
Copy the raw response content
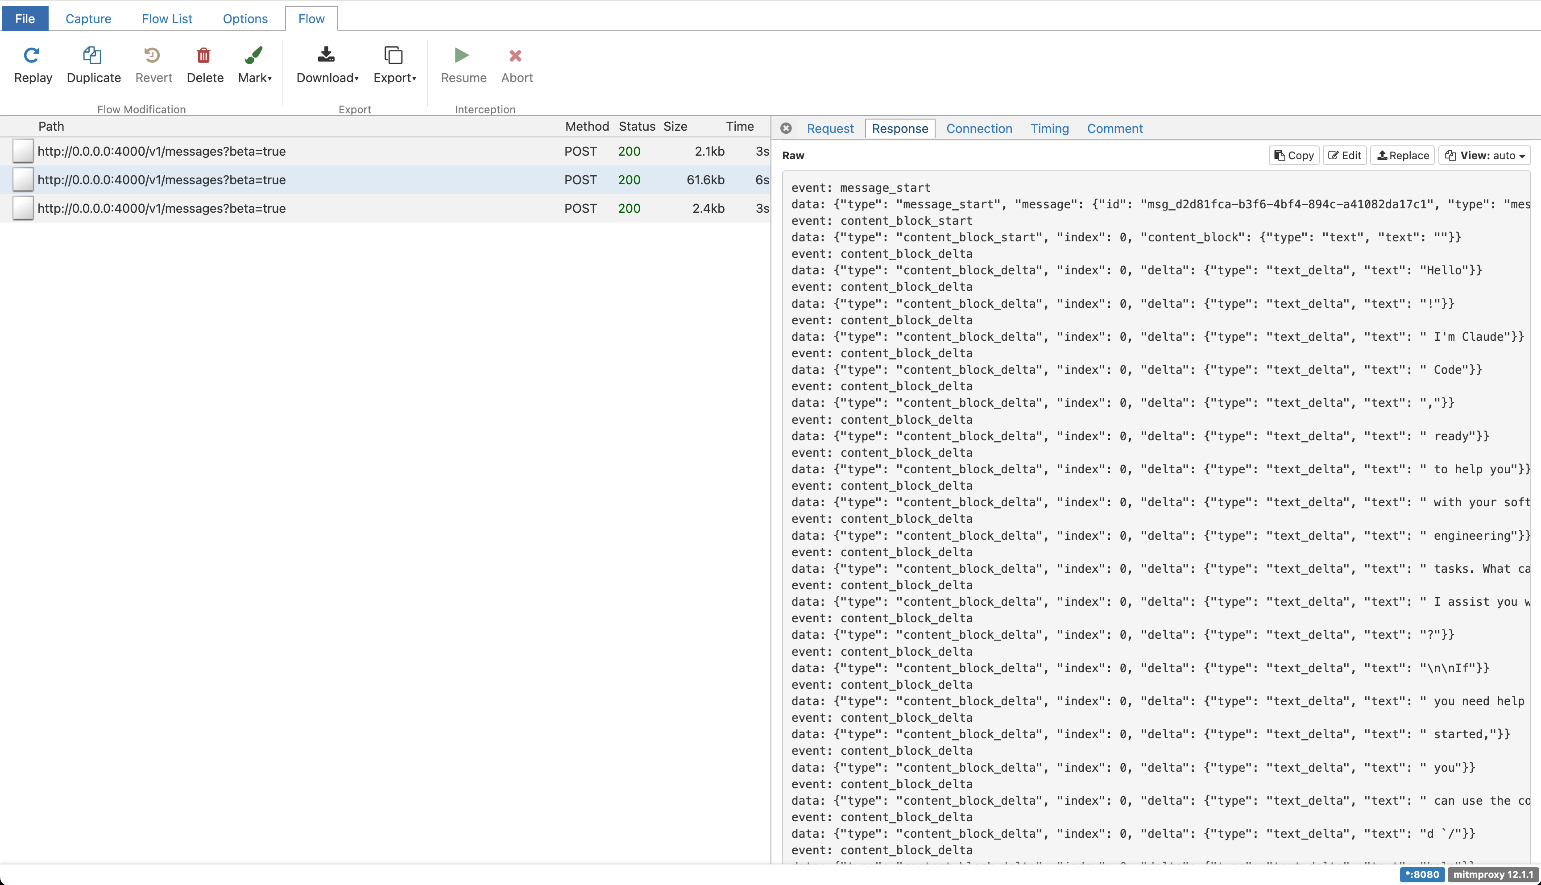coord(1293,156)
